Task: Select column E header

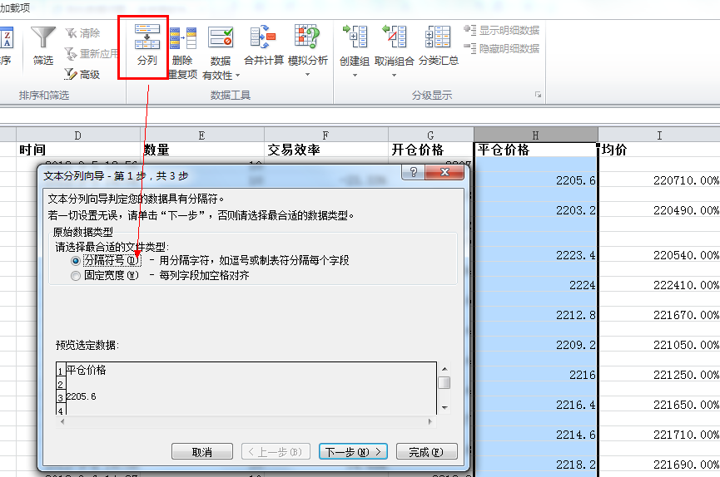Action: (202, 135)
